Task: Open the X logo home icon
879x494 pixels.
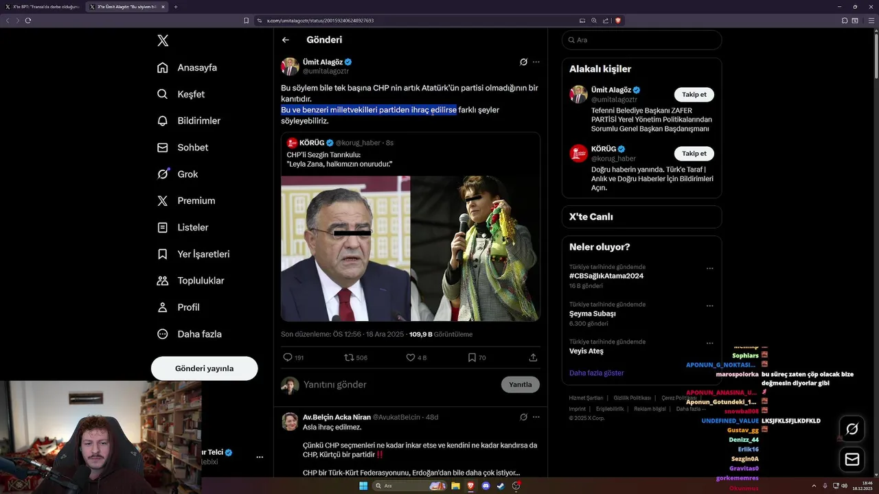Action: click(163, 40)
